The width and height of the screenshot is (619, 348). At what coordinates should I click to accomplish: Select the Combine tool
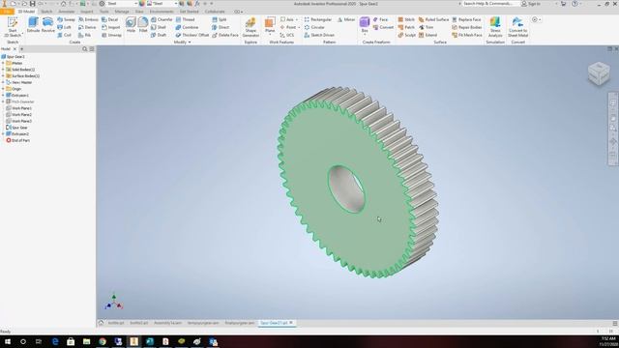pyautogui.click(x=187, y=27)
